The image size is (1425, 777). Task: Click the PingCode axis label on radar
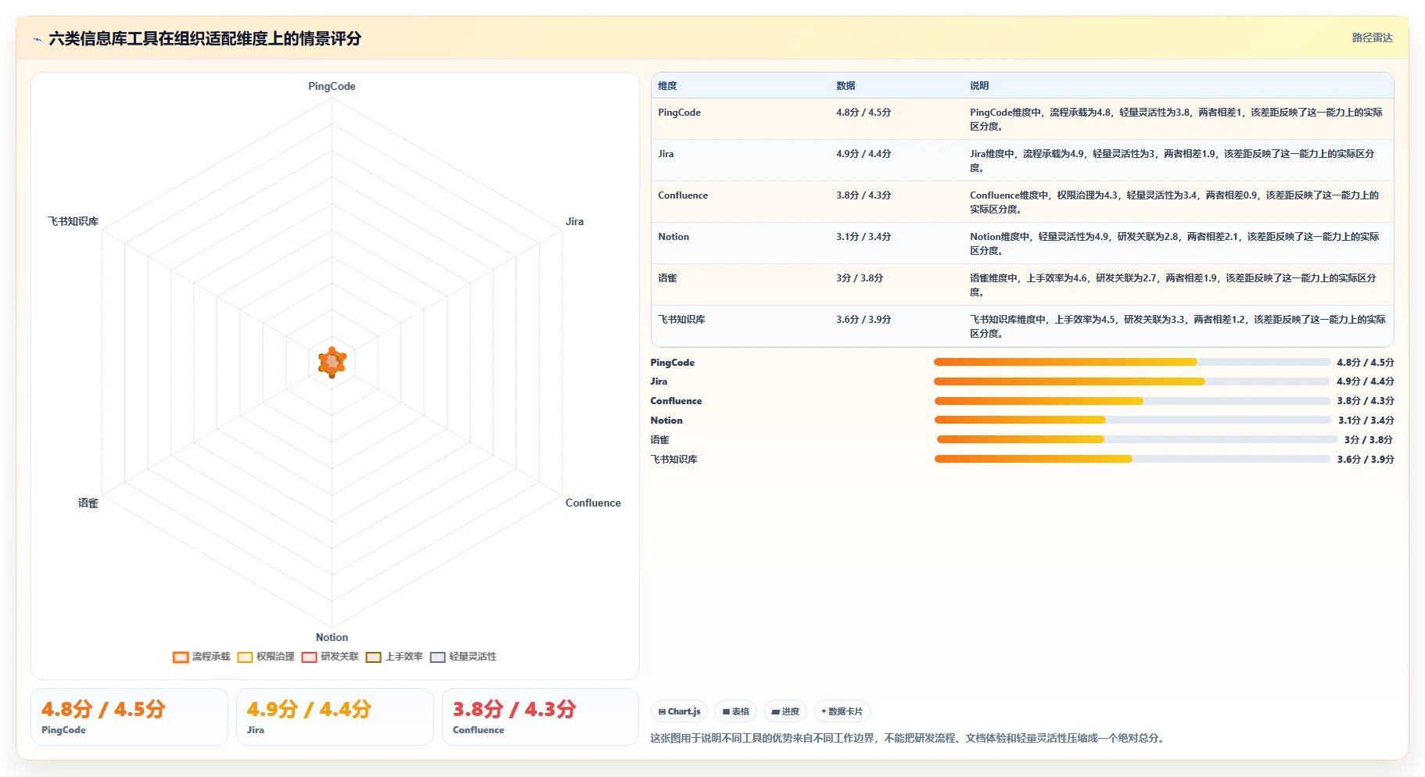pyautogui.click(x=332, y=86)
